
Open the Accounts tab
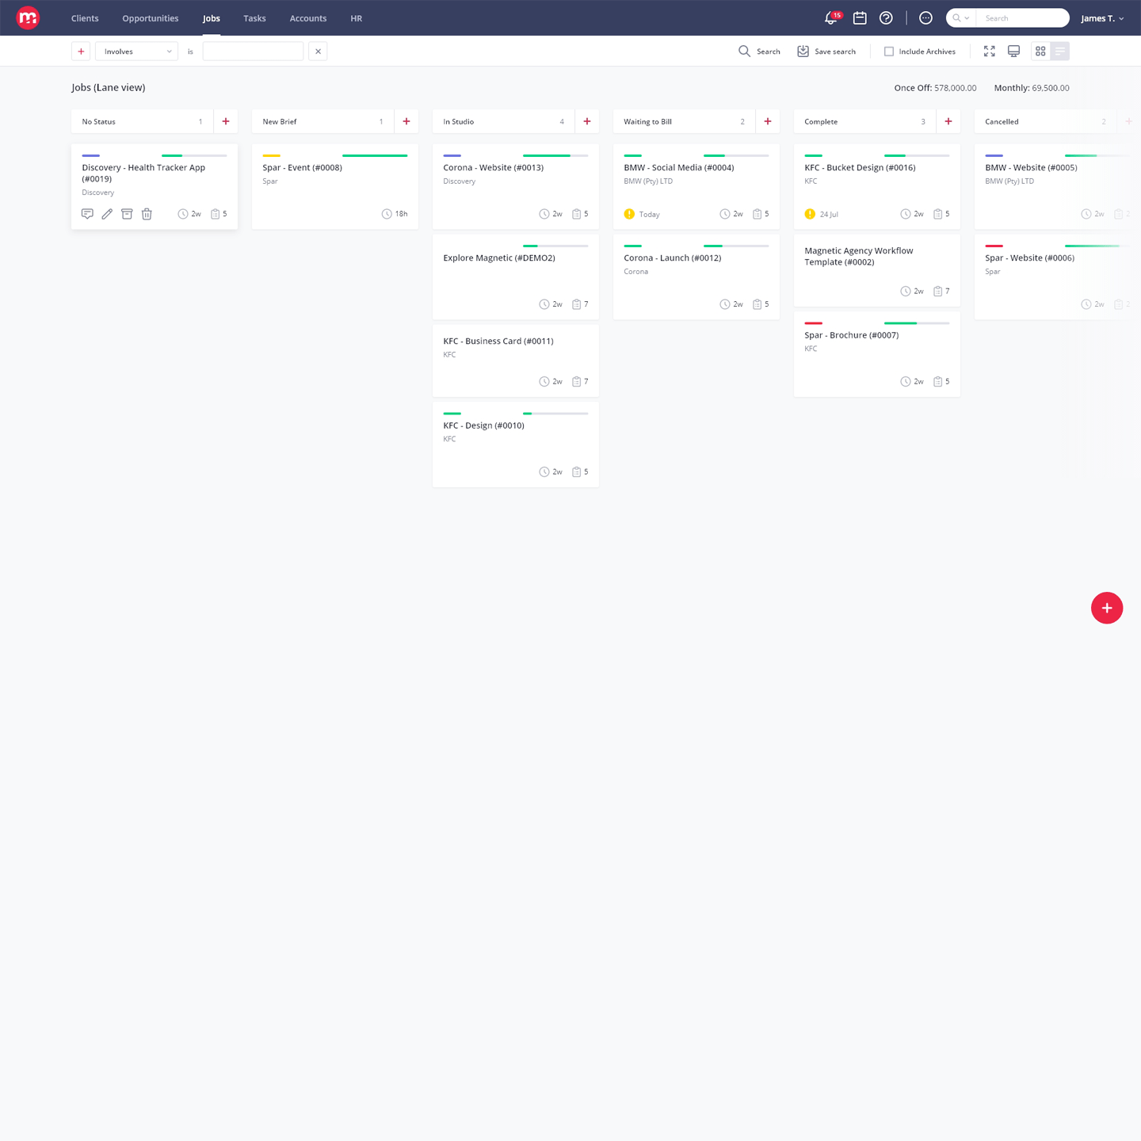(308, 18)
